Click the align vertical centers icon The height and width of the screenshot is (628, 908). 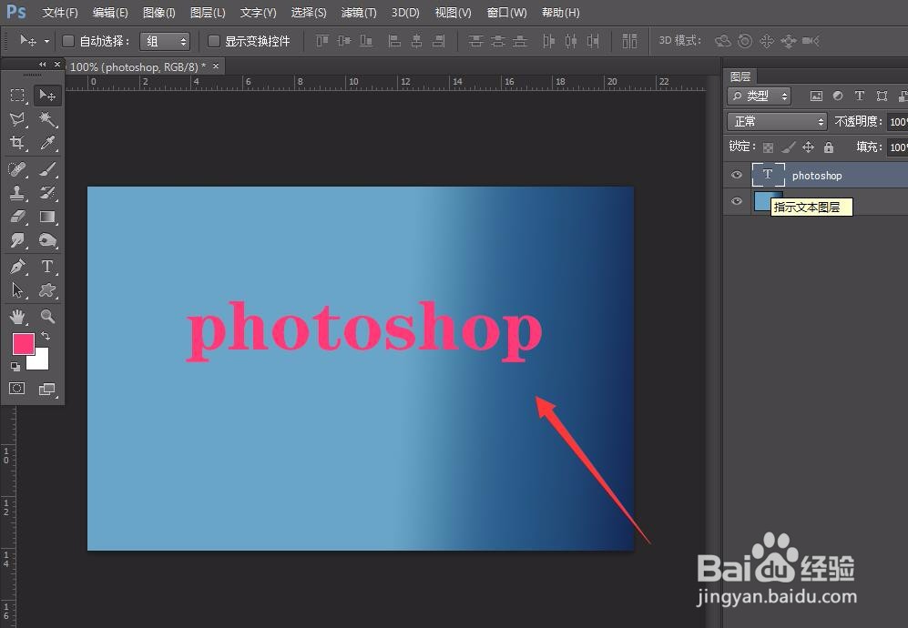tap(344, 41)
